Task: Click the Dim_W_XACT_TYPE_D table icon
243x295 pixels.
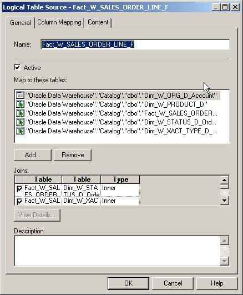Action: (x=20, y=131)
